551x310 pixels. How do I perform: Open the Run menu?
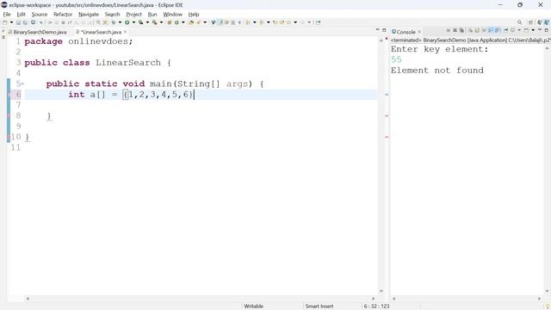tap(152, 15)
